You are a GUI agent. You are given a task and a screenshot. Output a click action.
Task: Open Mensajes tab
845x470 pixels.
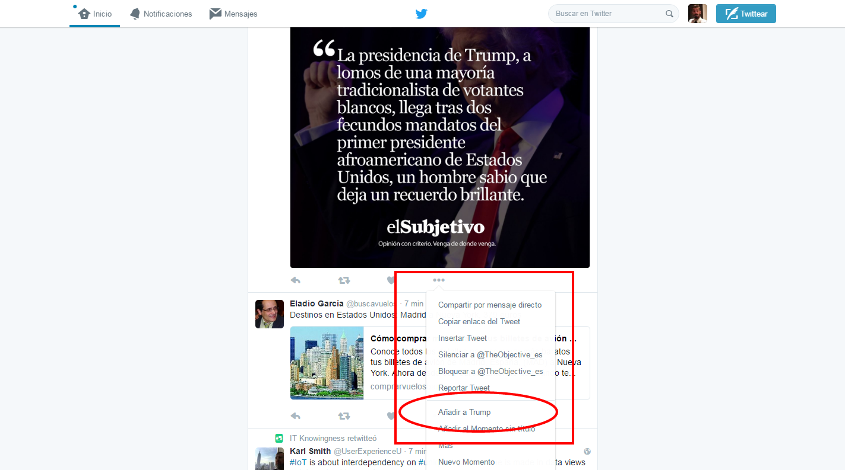(x=233, y=14)
